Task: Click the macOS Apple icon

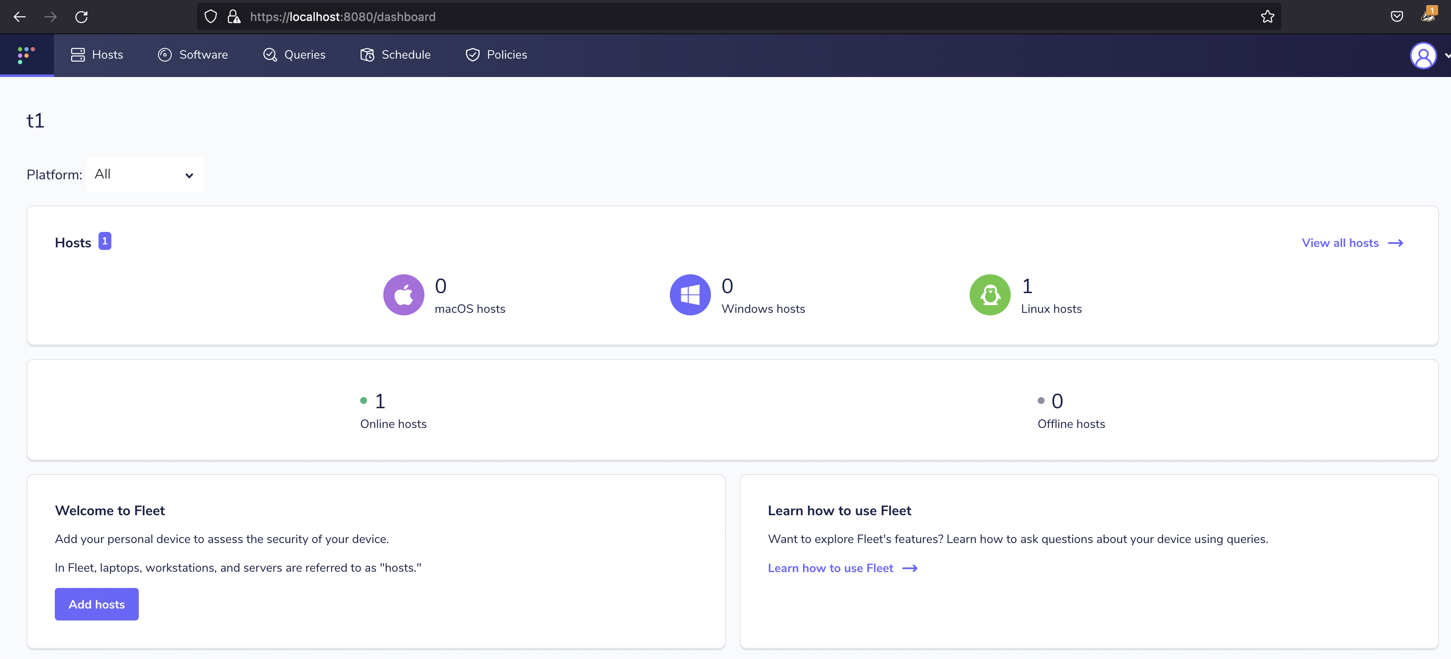Action: 403,295
